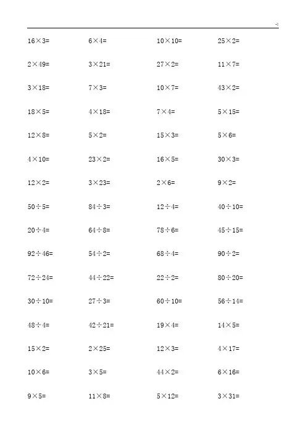Select the 12×8= multiplication problem
Viewport: 306px width, 433px height.
click(38, 135)
